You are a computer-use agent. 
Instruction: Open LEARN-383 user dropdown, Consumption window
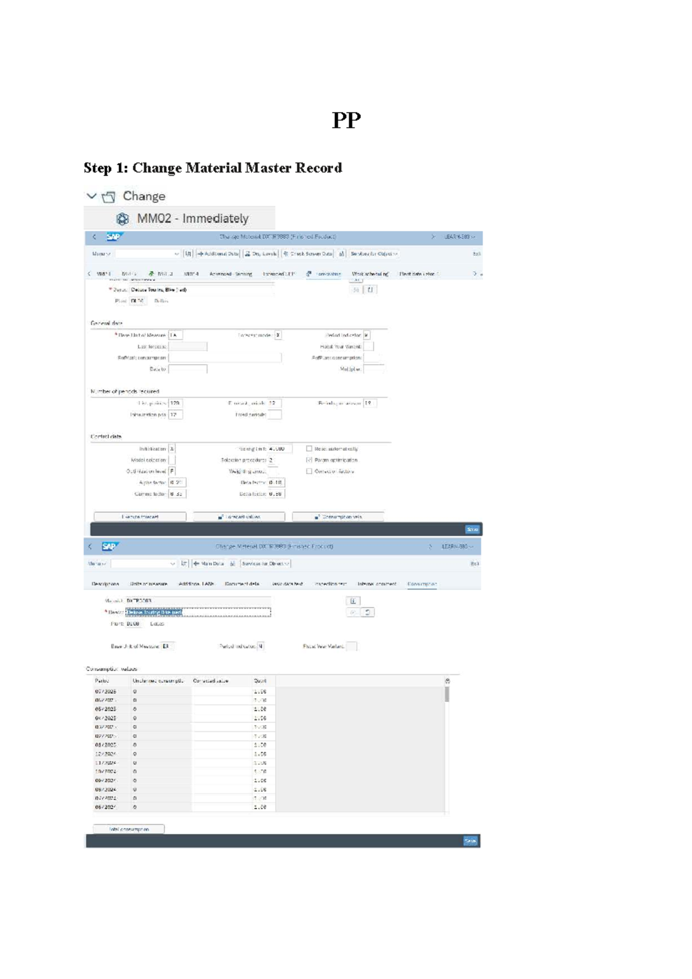[x=457, y=547]
